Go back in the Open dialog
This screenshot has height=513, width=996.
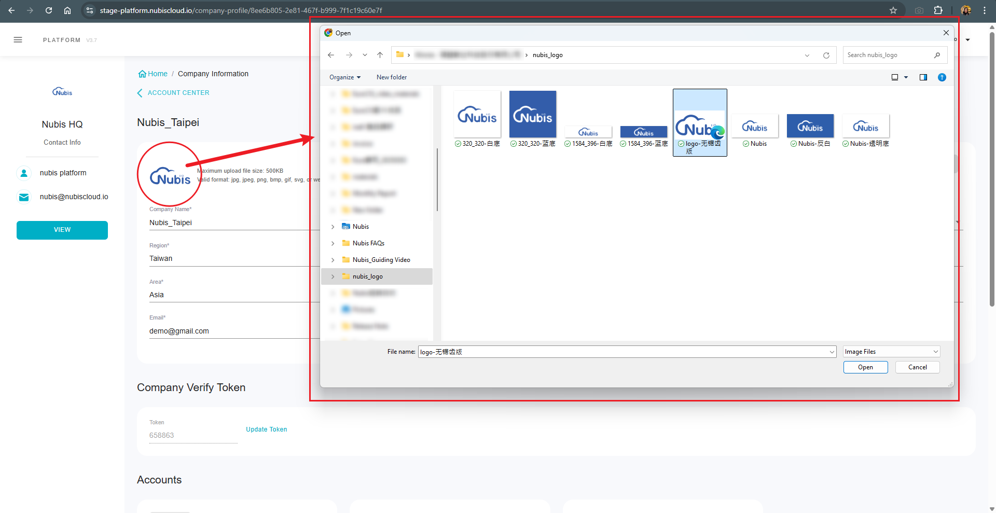pyautogui.click(x=331, y=55)
